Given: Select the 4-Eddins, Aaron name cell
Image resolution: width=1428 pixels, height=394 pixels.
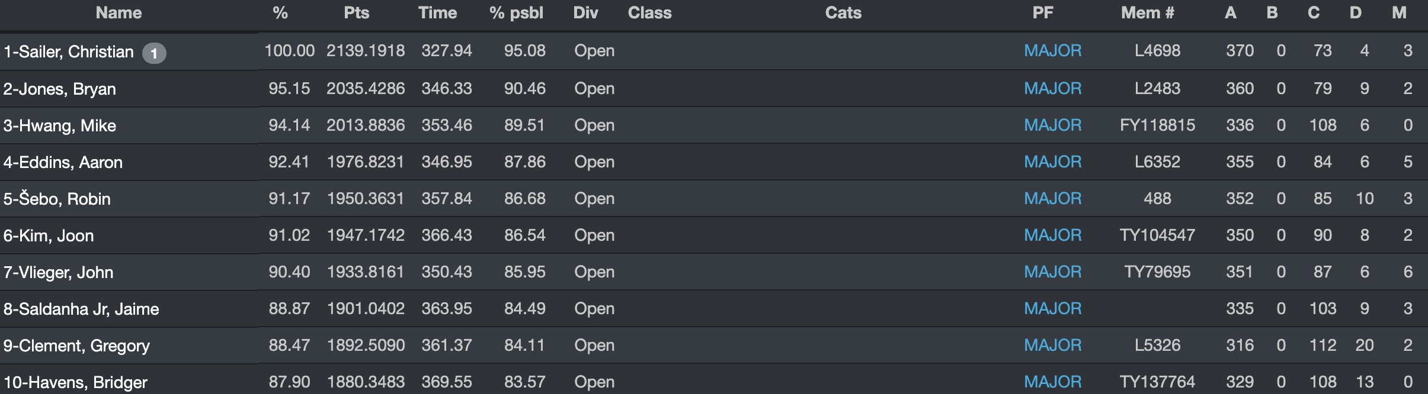Looking at the screenshot, I should [x=63, y=163].
